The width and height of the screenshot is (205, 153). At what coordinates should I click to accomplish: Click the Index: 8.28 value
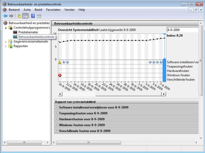point(175,36)
